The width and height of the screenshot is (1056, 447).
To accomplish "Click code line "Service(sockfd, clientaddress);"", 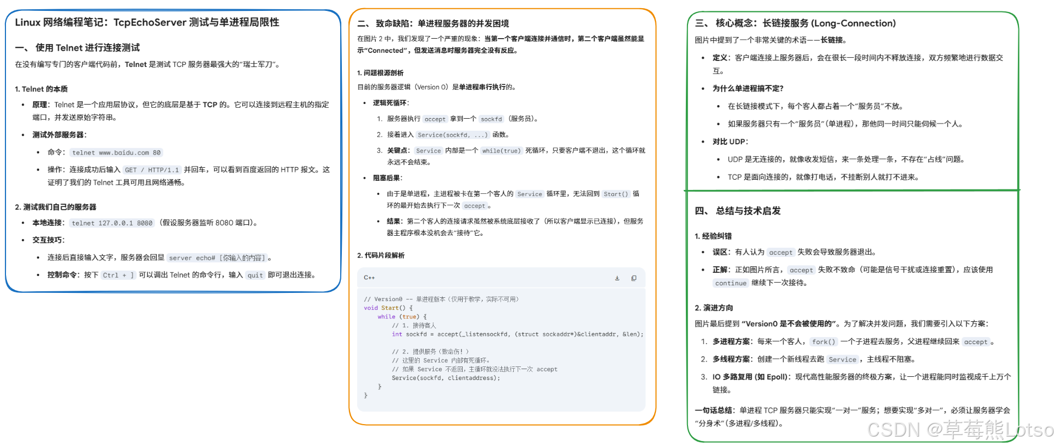I will click(446, 378).
